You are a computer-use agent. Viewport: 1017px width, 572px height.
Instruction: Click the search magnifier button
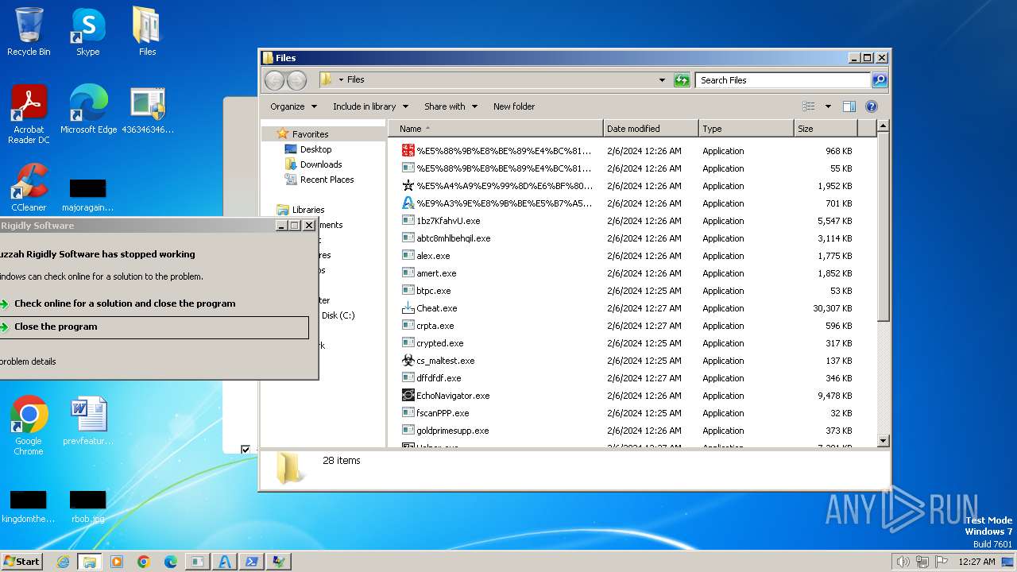(879, 79)
